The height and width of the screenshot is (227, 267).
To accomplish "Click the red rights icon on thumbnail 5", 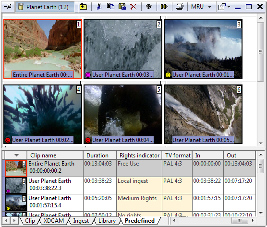I will pyautogui.click(x=88, y=140).
